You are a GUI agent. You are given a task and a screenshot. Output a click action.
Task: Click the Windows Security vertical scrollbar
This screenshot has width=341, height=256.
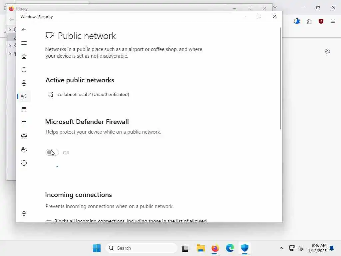pyautogui.click(x=280, y=78)
